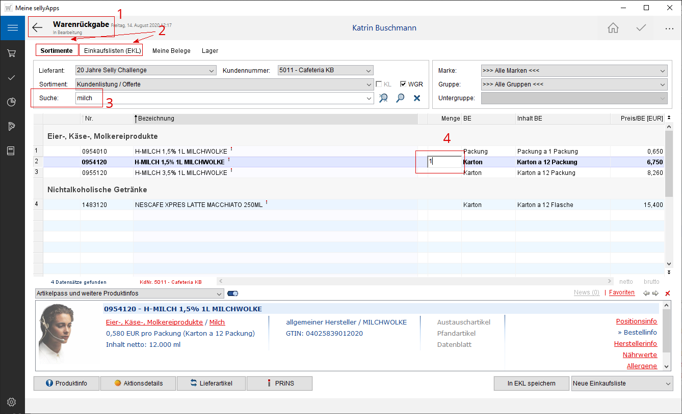682x414 pixels.
Task: Open the pie chart statistics sidebar icon
Action: tap(12, 102)
